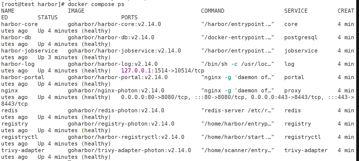Screen dimensions: 359x161
Task: Select the 'Up 3 minutes (healthy)' status
Action: [x=74, y=57]
